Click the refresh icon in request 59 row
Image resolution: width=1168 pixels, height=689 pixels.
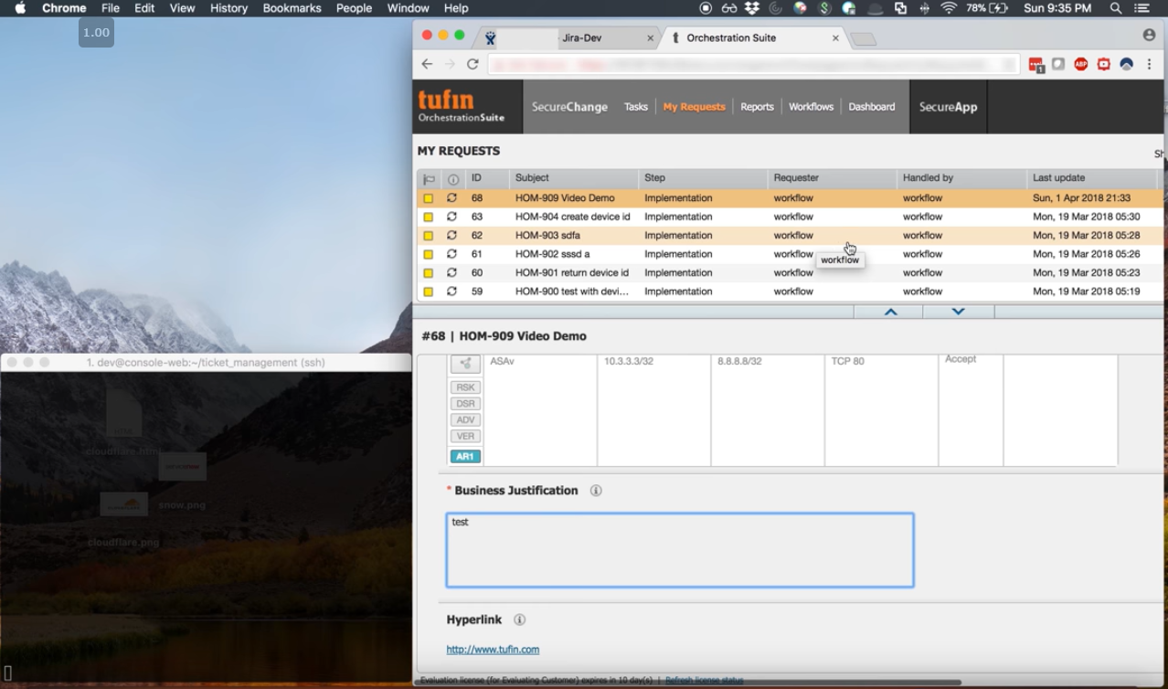coord(451,291)
